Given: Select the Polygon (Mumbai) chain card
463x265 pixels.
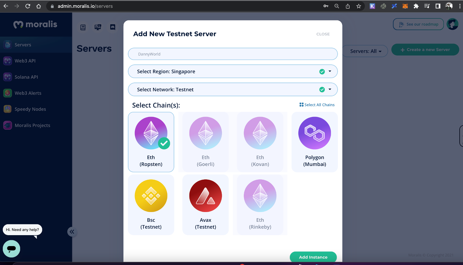Looking at the screenshot, I should point(315,142).
